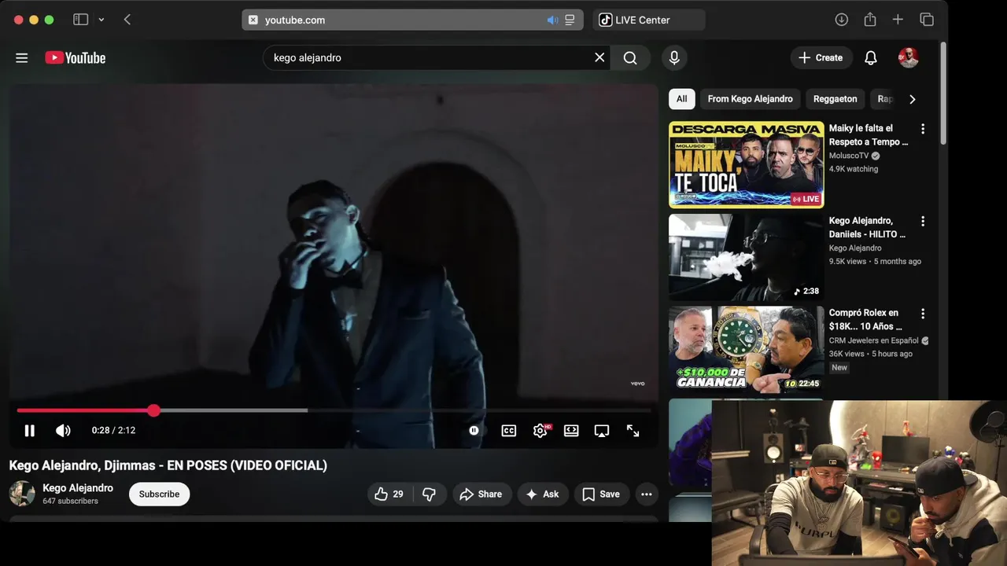Click 0:28 / 2:12 time display
Viewport: 1007px width, 566px height.
pos(113,431)
